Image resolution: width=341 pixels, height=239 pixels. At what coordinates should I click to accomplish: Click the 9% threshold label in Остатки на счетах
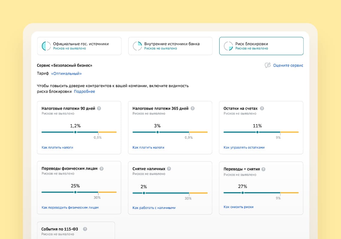click(278, 137)
